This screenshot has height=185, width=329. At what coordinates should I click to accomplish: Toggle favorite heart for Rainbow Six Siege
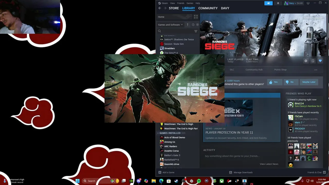click(x=320, y=61)
